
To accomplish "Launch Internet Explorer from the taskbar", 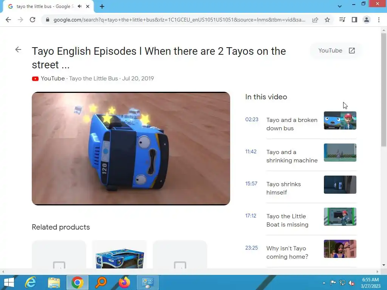I will (30, 282).
